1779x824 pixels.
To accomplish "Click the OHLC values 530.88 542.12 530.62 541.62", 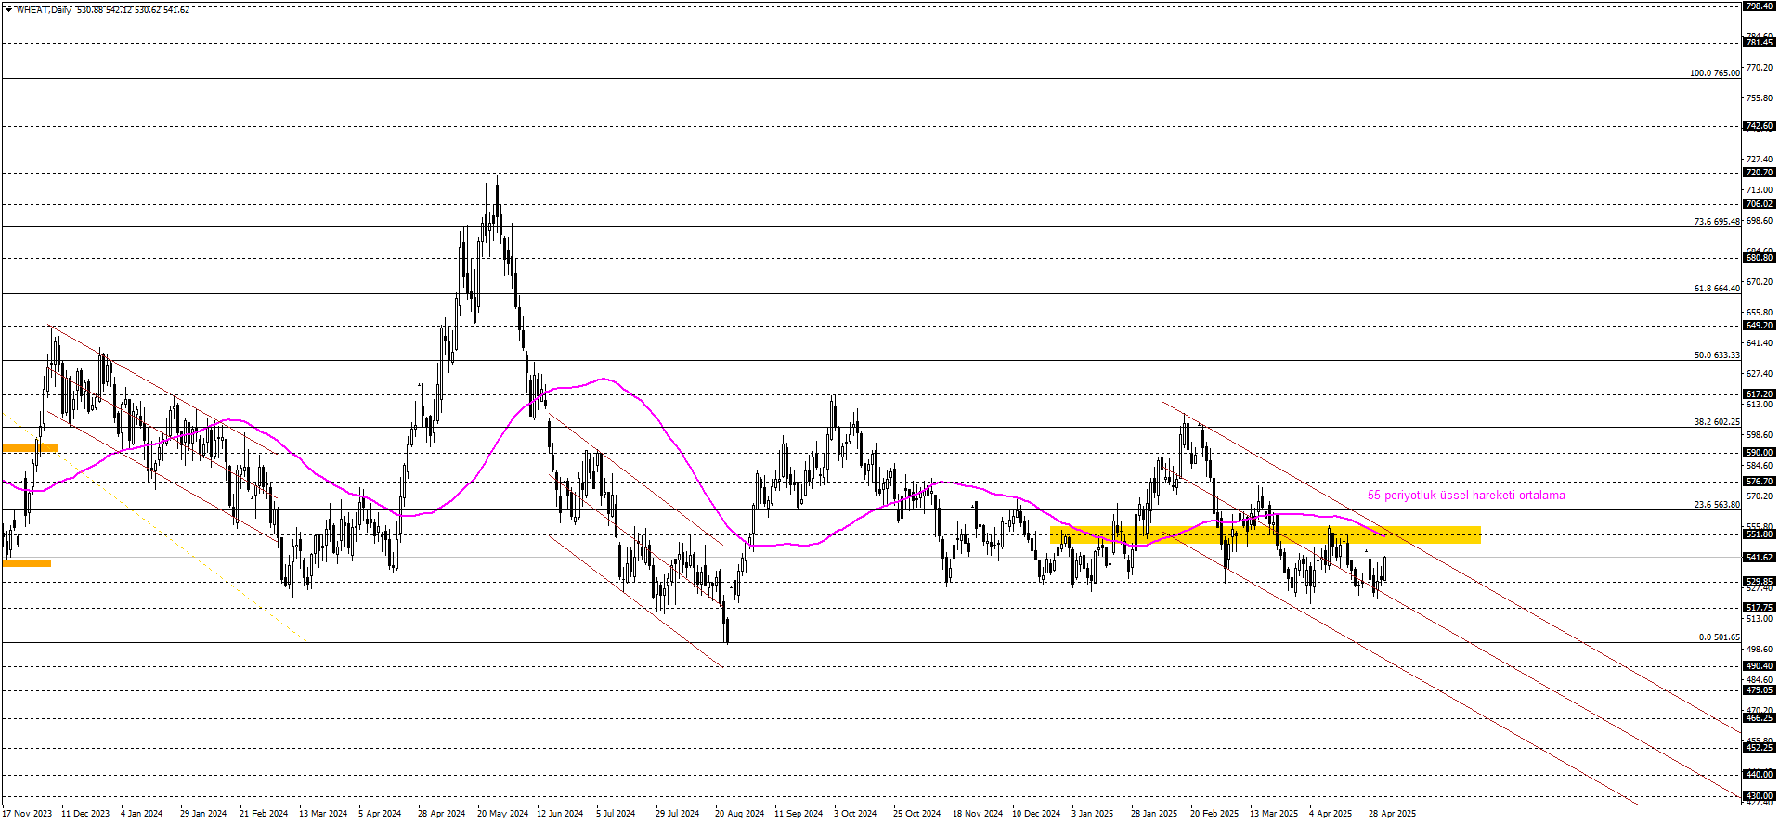I will click(x=134, y=10).
